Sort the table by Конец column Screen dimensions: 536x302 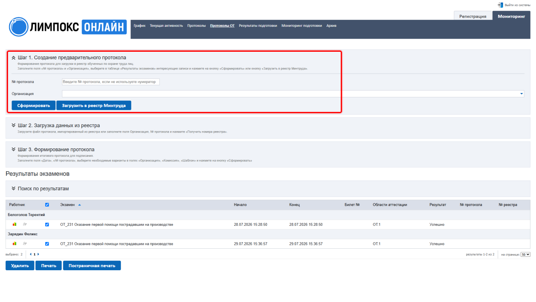coord(294,205)
